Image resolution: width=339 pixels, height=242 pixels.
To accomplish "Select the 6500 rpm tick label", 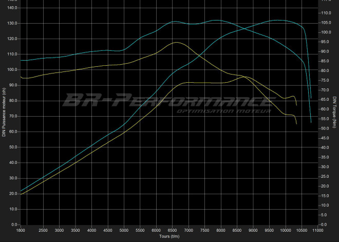I will pyautogui.click(x=172, y=230).
